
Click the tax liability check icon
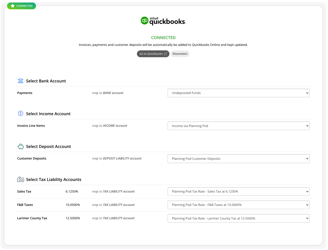(21, 179)
